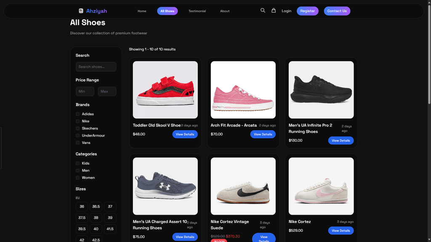Open the Men's UA Infinite Pro 2 image
The width and height of the screenshot is (431, 242).
pos(321,90)
